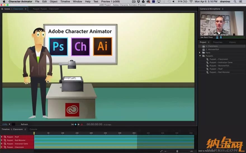Image resolution: width=246 pixels, height=153 pixels.
Task: Open the Object menu
Action: (x=54, y=2)
